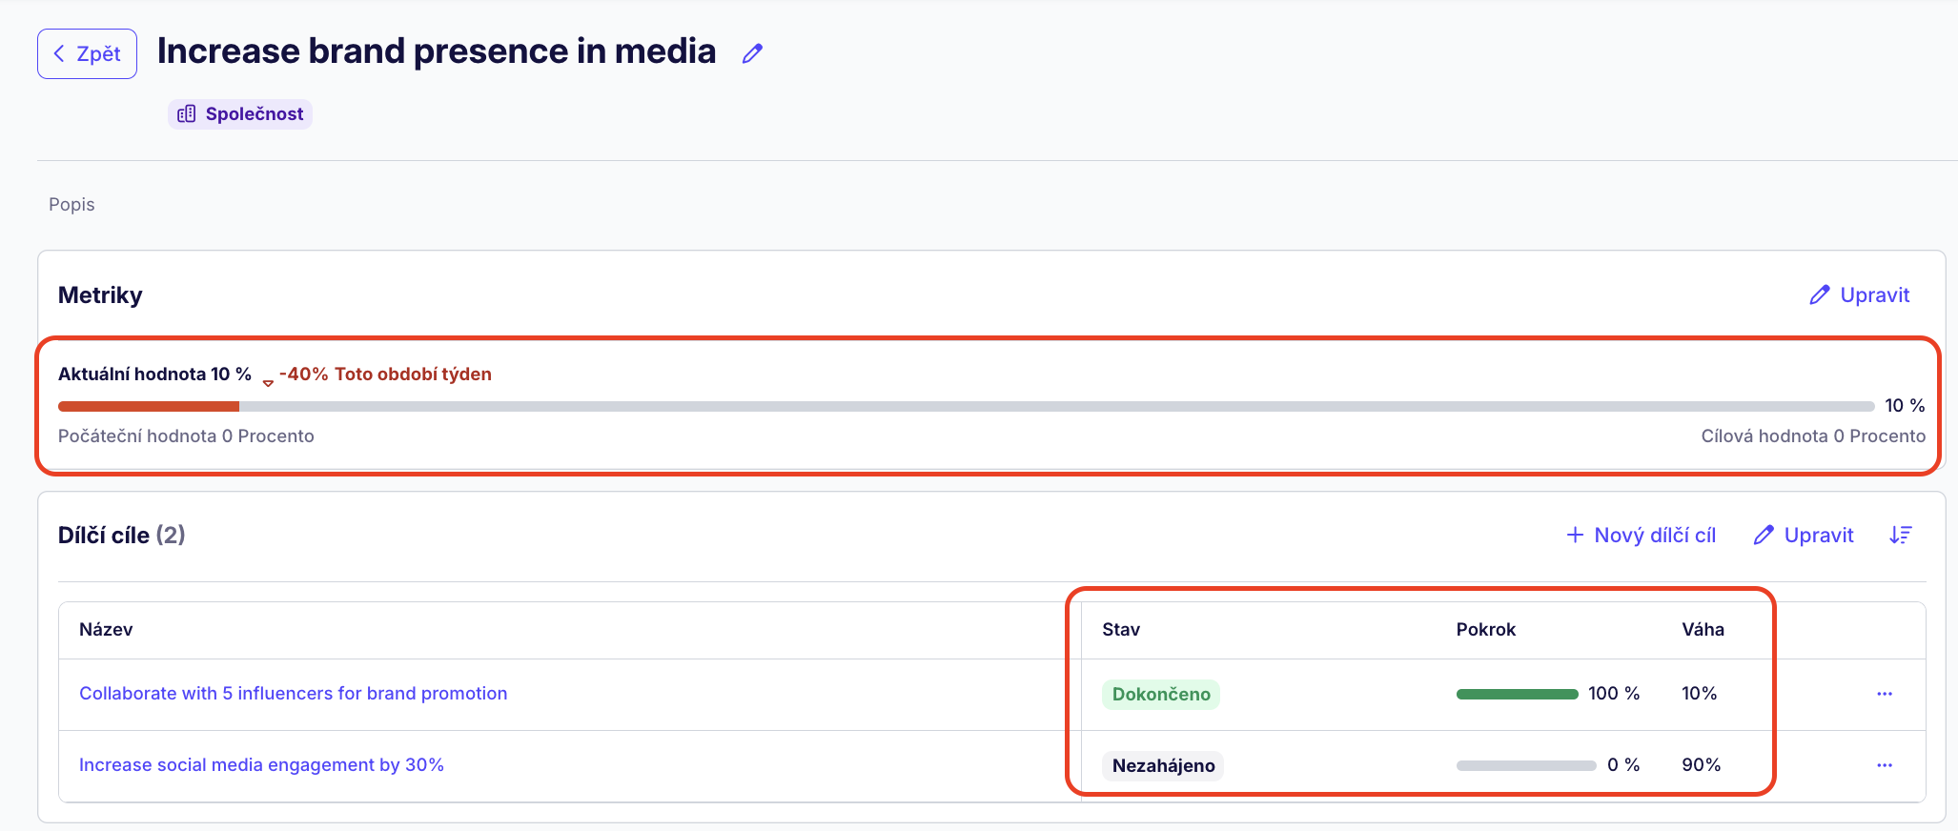This screenshot has height=831, width=1958.
Task: Open Collaborate with 5 influencers link
Action: (x=293, y=693)
